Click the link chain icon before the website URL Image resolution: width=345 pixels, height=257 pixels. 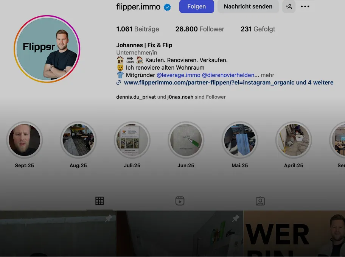coord(119,83)
